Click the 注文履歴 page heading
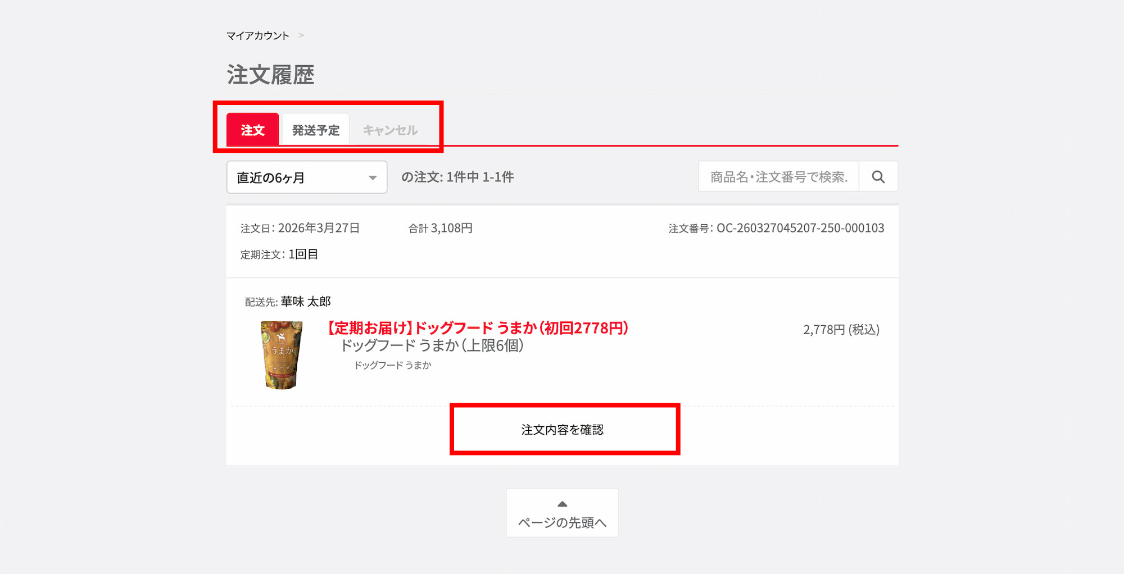 270,75
